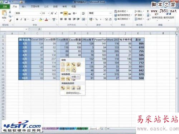
Task: Open the merge and center dropdown arrow
Action: tap(86, 19)
